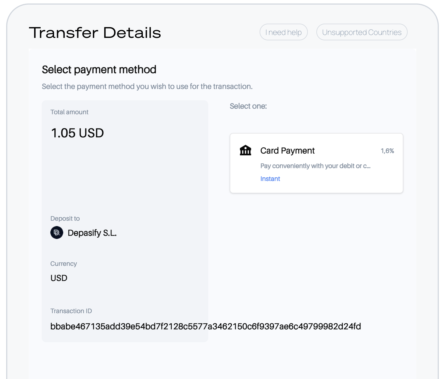This screenshot has width=445, height=379.
Task: Click the Depasify S.L. recipient name
Action: (x=92, y=233)
